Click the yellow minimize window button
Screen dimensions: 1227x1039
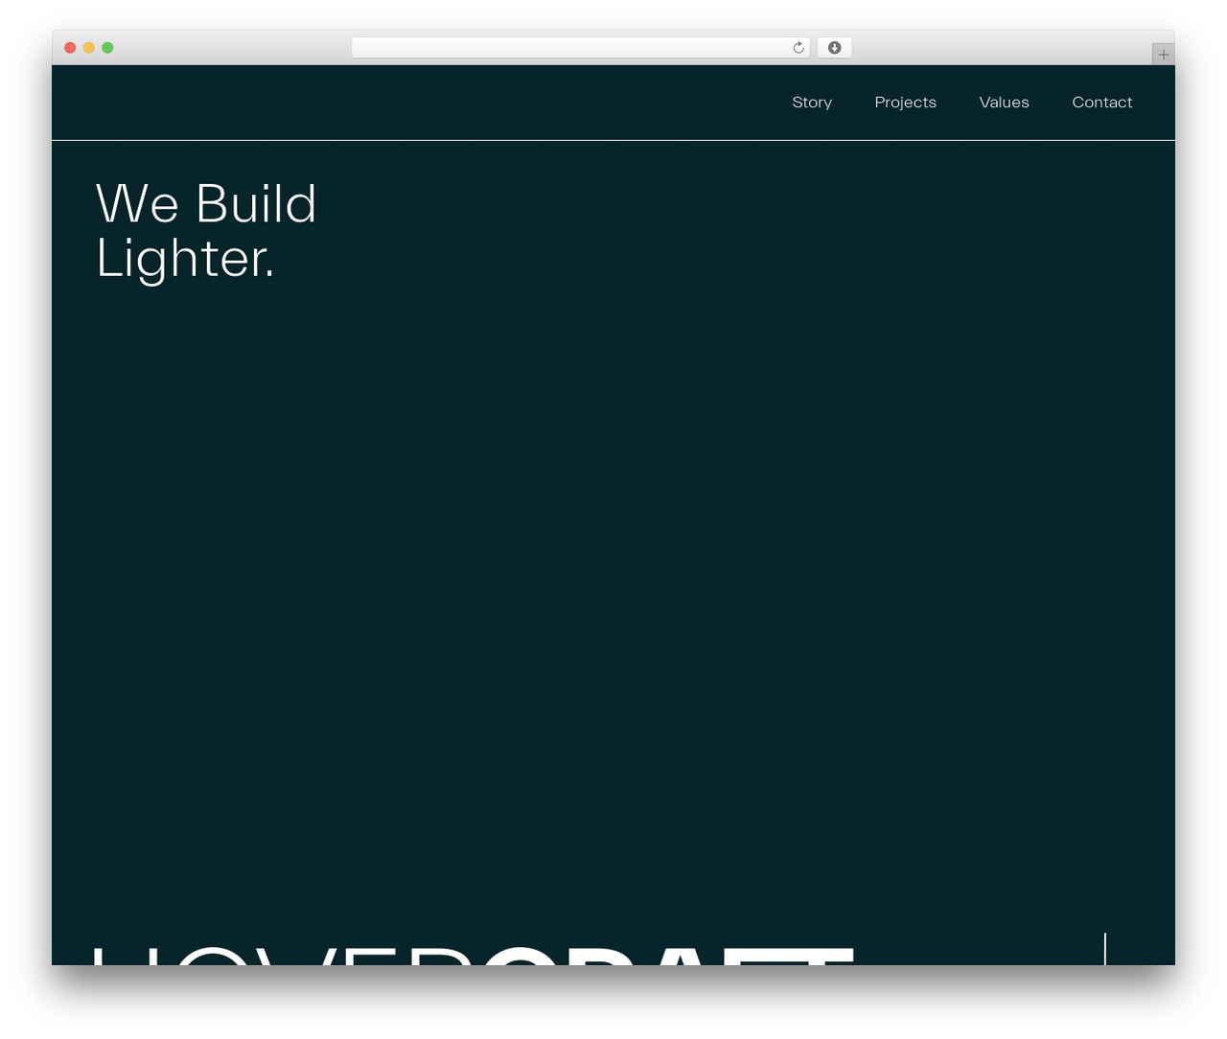tap(88, 48)
